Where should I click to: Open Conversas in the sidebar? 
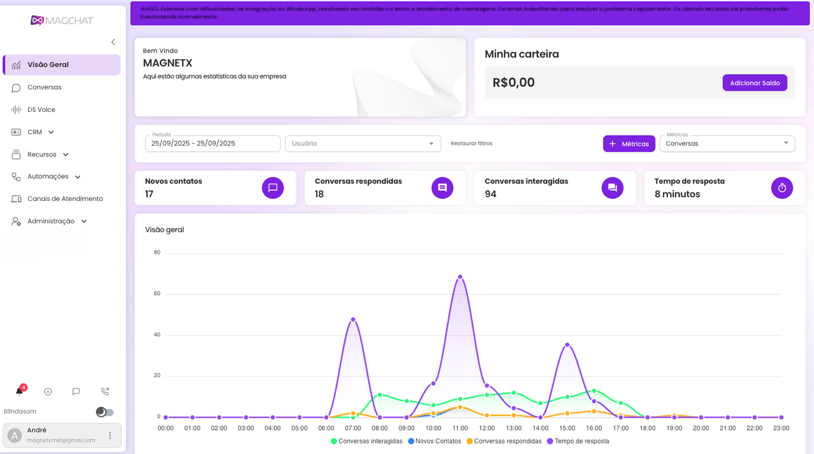click(44, 87)
